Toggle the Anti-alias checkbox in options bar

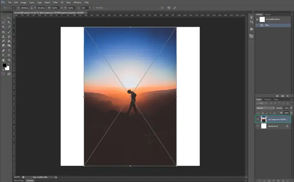point(94,7)
